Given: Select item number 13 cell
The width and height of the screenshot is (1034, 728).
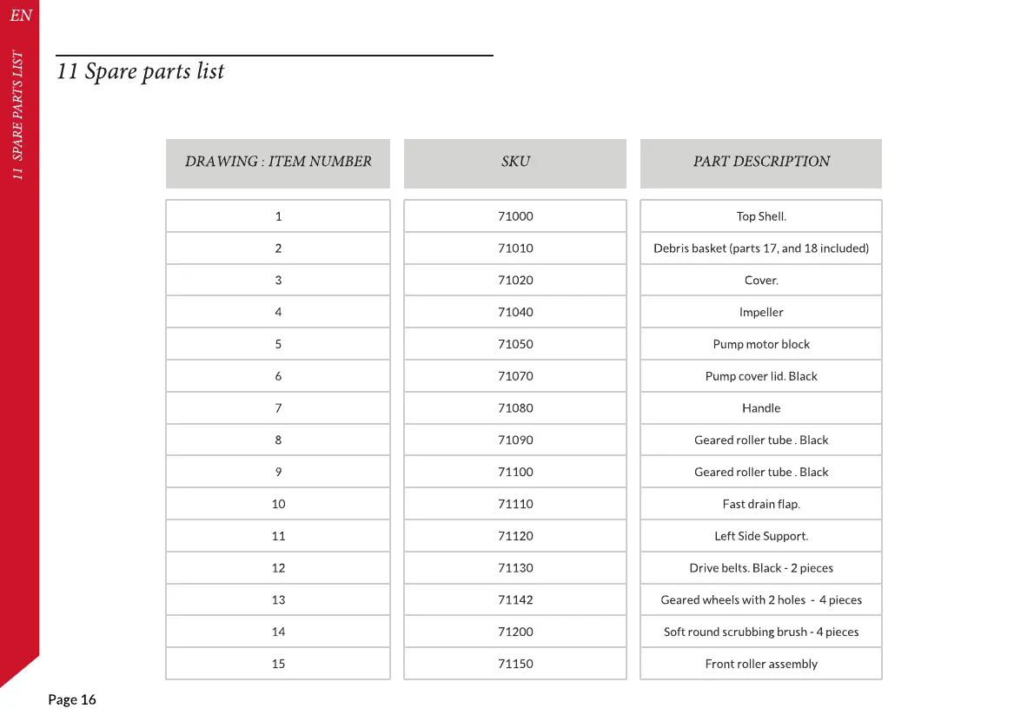Looking at the screenshot, I should click(278, 600).
